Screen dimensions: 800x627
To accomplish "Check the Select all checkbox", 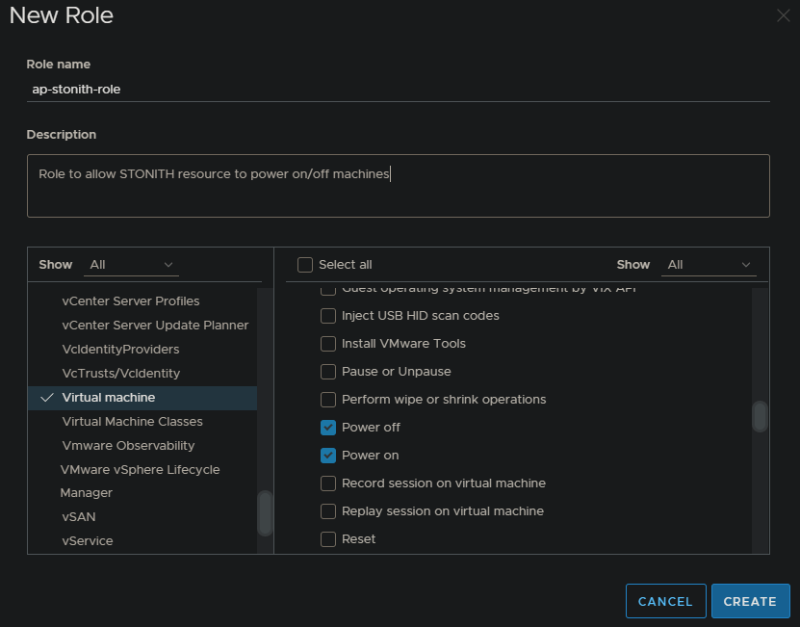I will coord(305,265).
